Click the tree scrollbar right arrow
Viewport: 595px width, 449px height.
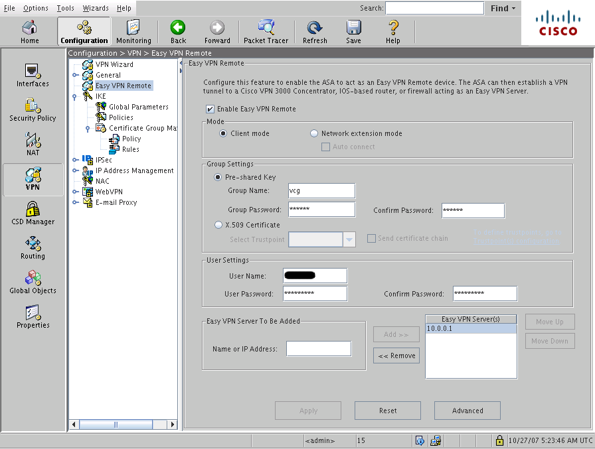coord(173,424)
